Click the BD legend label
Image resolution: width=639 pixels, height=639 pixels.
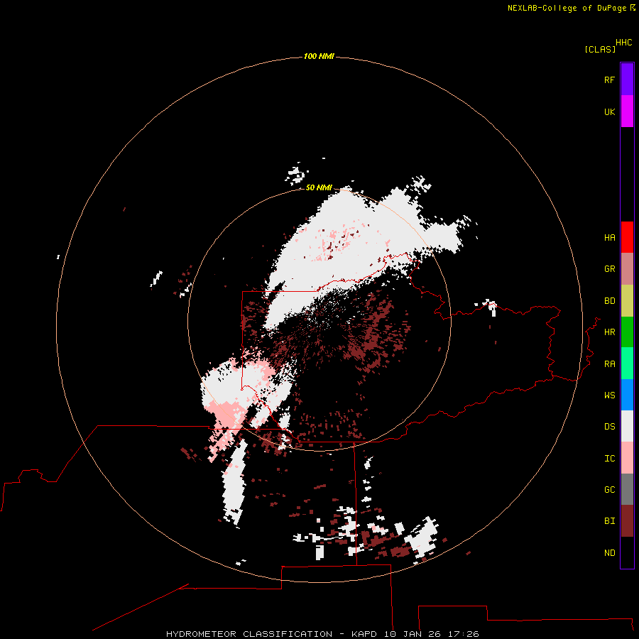click(609, 301)
